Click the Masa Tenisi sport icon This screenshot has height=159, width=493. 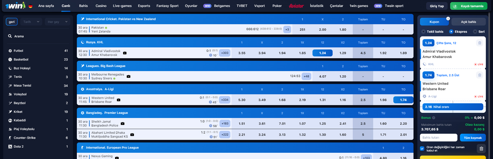(10, 86)
